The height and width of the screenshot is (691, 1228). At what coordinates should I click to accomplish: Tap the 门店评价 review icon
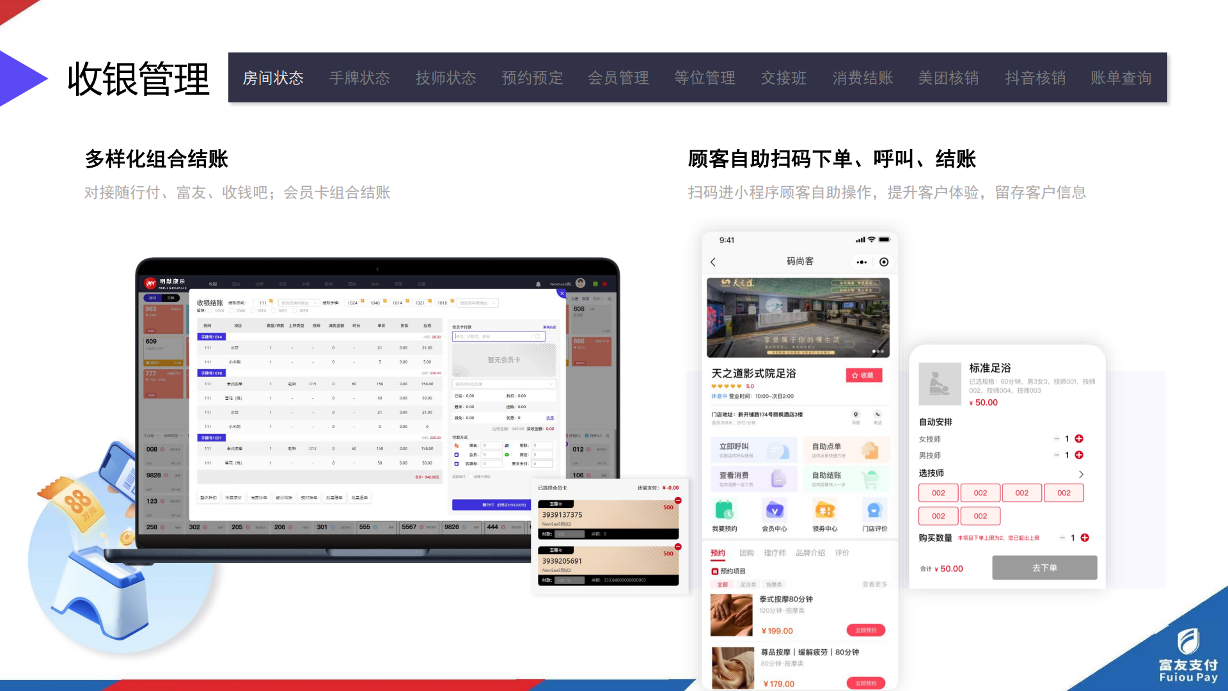click(874, 511)
